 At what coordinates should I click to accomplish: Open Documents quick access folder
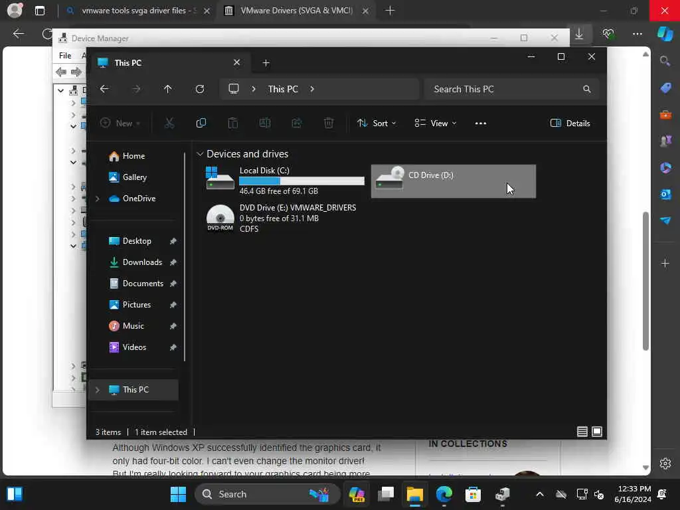click(143, 284)
